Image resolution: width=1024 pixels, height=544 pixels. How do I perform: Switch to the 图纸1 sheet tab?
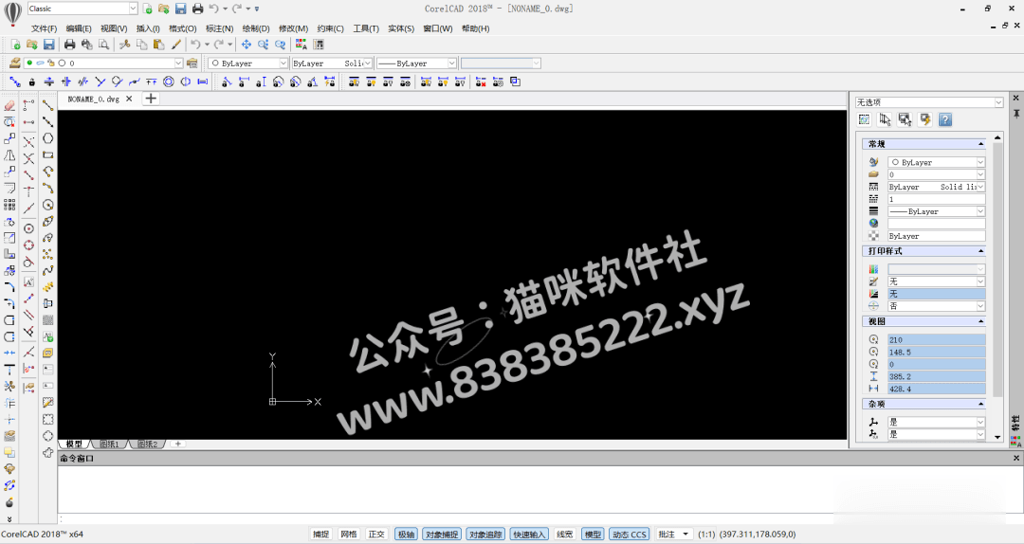(x=109, y=444)
